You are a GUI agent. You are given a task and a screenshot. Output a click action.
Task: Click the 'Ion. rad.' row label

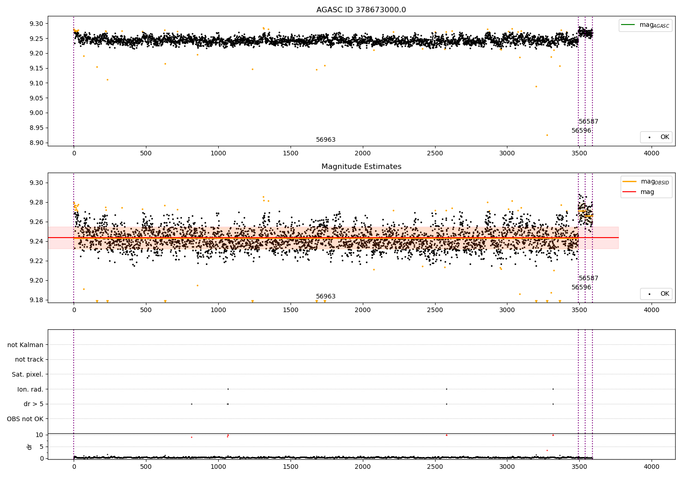(x=30, y=389)
